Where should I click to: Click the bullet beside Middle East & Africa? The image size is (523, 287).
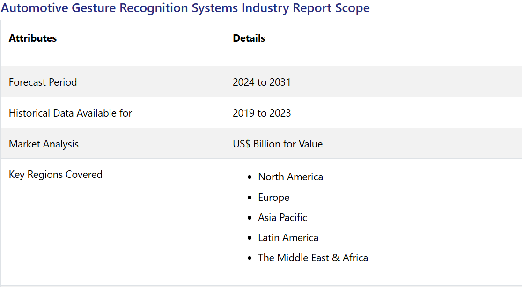[x=250, y=258]
